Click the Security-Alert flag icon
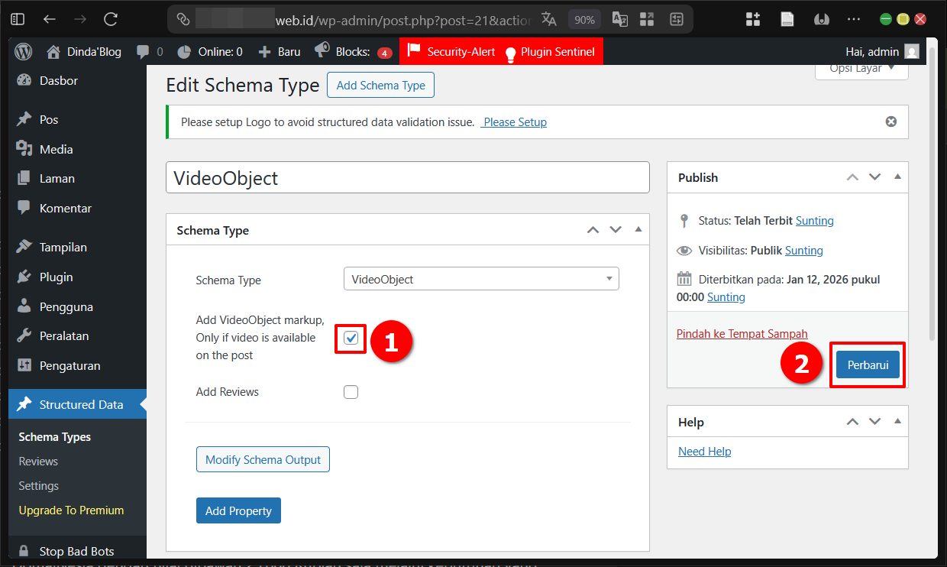 (413, 51)
